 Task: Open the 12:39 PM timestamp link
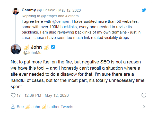pos(47,95)
